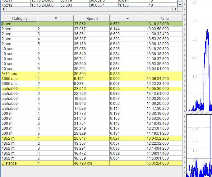
Task: Click the left arrow of horizontal scrollbar
Action: click(x=3, y=10)
